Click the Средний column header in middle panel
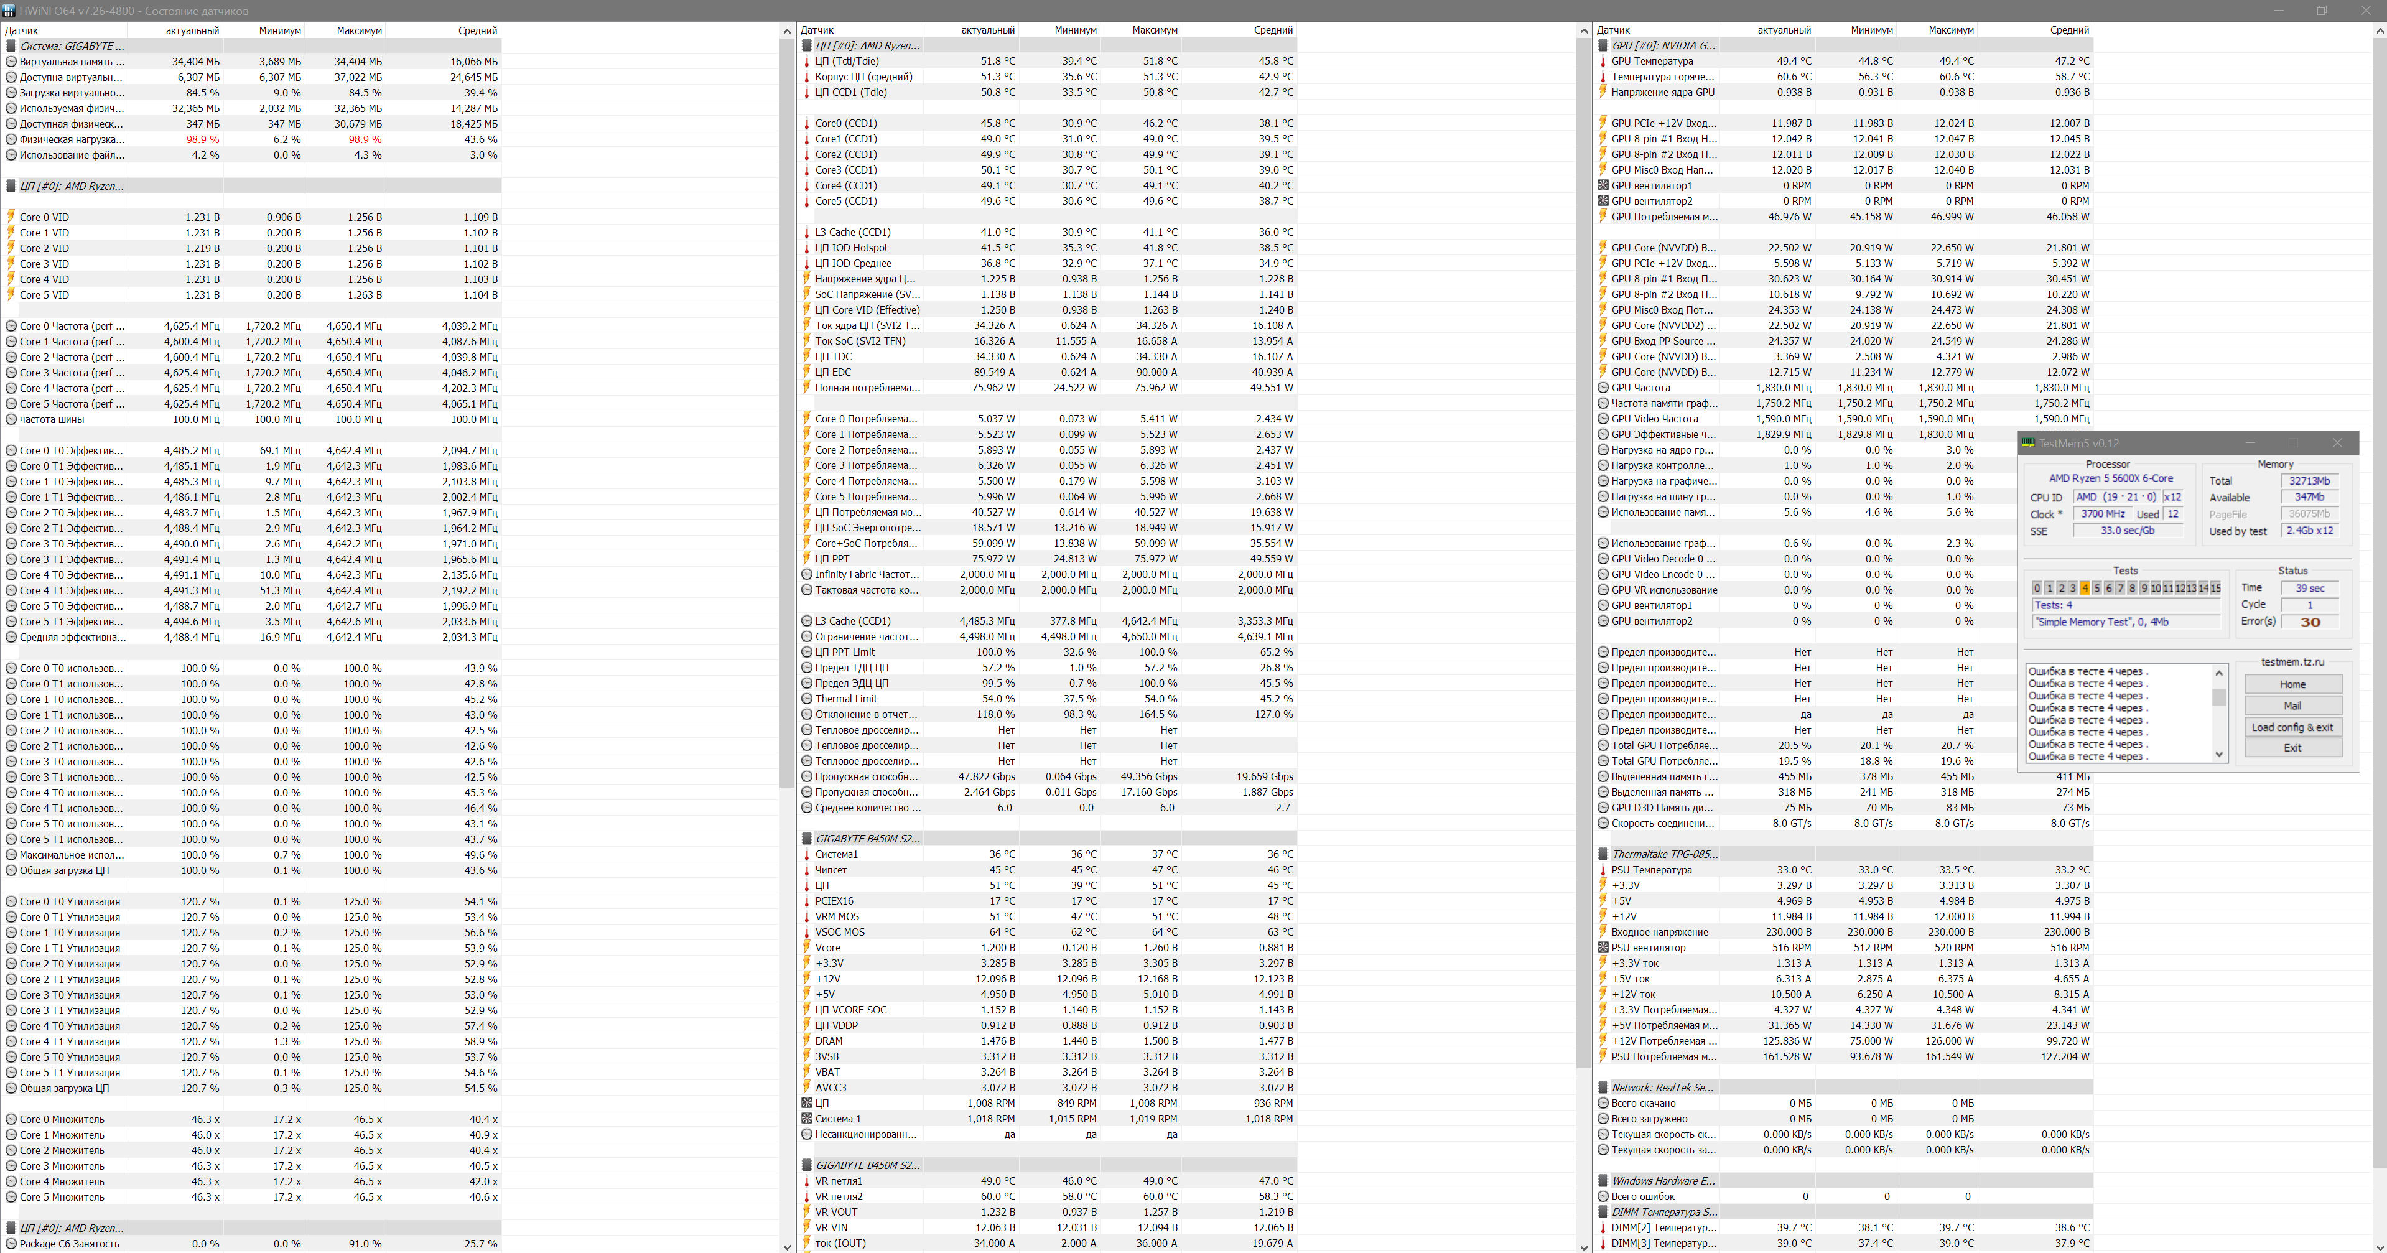This screenshot has height=1253, width=2387. [1272, 30]
